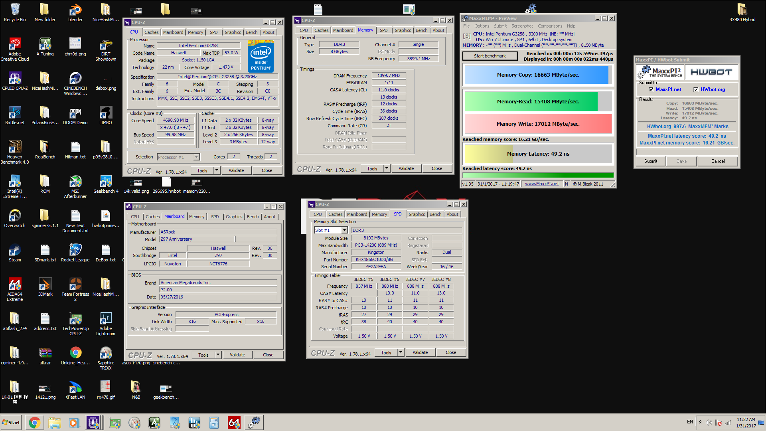Switch to About tab in SPD window

(452, 214)
